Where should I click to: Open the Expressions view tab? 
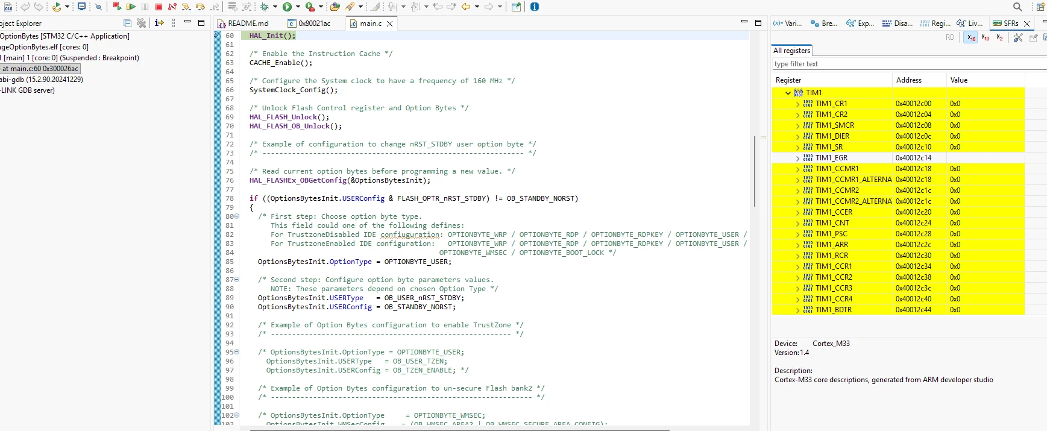coord(860,24)
